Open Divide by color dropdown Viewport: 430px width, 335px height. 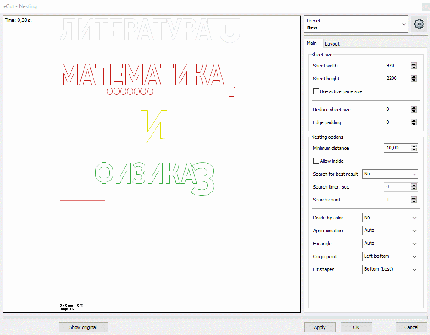(390, 218)
